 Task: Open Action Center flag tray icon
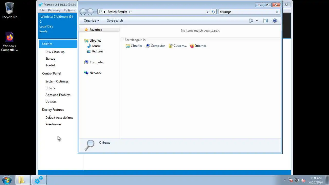(x=291, y=180)
